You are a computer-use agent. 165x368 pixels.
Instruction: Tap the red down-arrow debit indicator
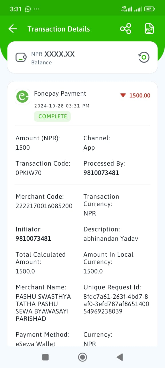123,95
